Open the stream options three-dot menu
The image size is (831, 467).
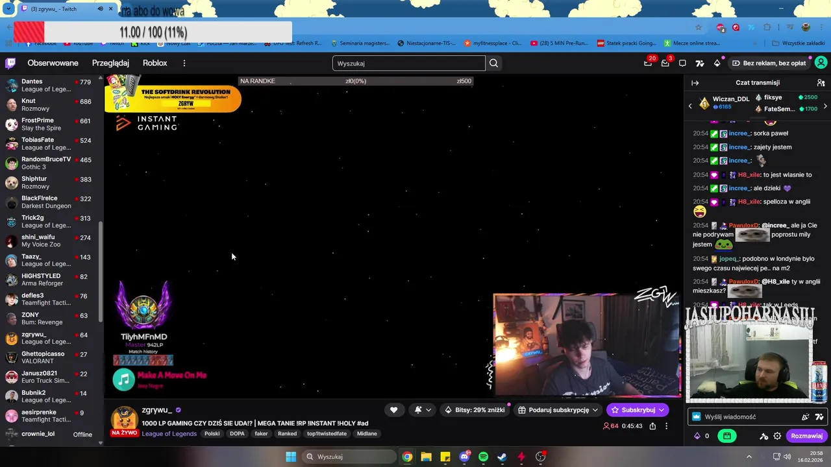[666, 426]
